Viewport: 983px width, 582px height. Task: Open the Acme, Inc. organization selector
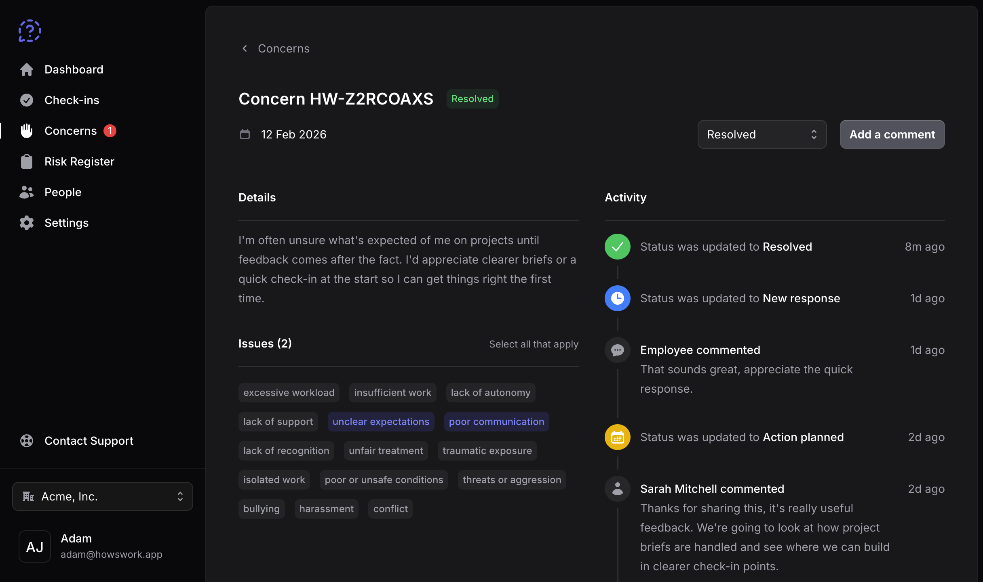click(102, 496)
